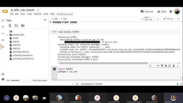
Task: Click the Disk usage bar in Files panel
Action: (21, 80)
